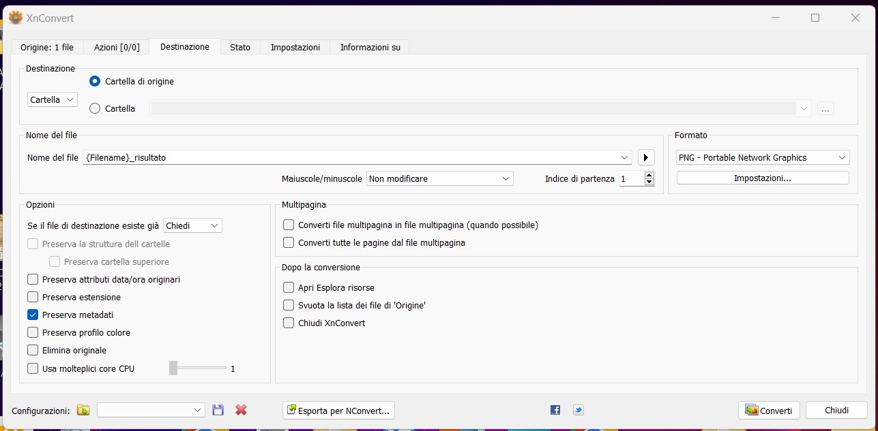Click the Esporta per NConvert button
The height and width of the screenshot is (431, 878).
[x=338, y=411]
